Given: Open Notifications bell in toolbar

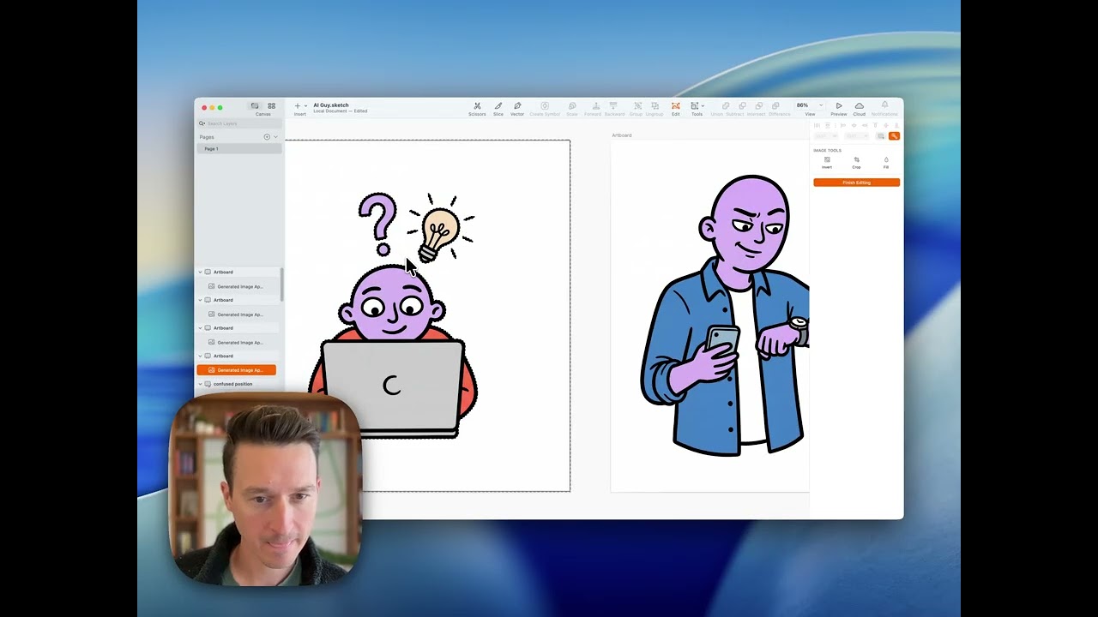Looking at the screenshot, I should [x=884, y=105].
